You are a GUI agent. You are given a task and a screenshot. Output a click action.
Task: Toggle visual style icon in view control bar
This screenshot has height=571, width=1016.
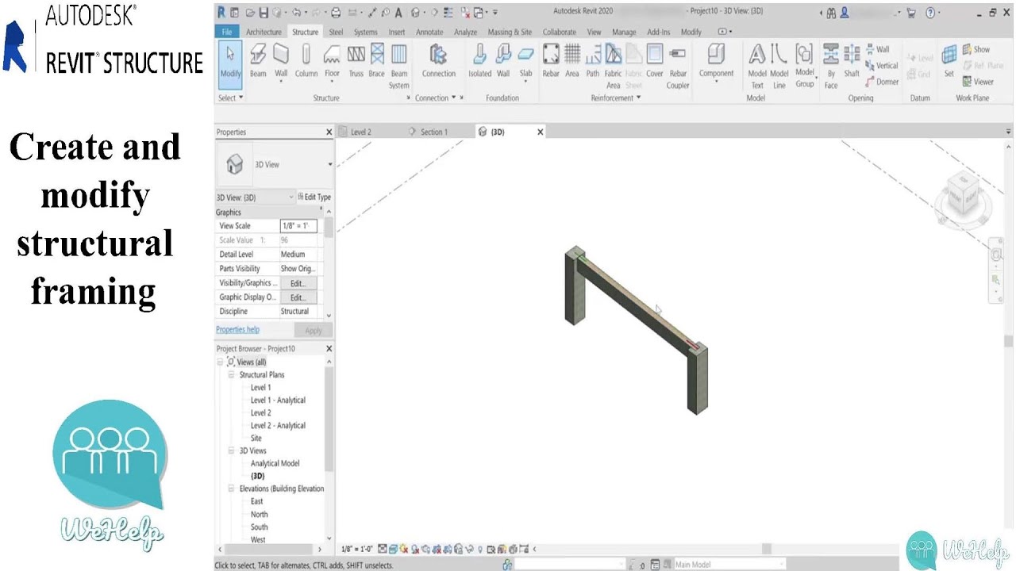tap(394, 549)
